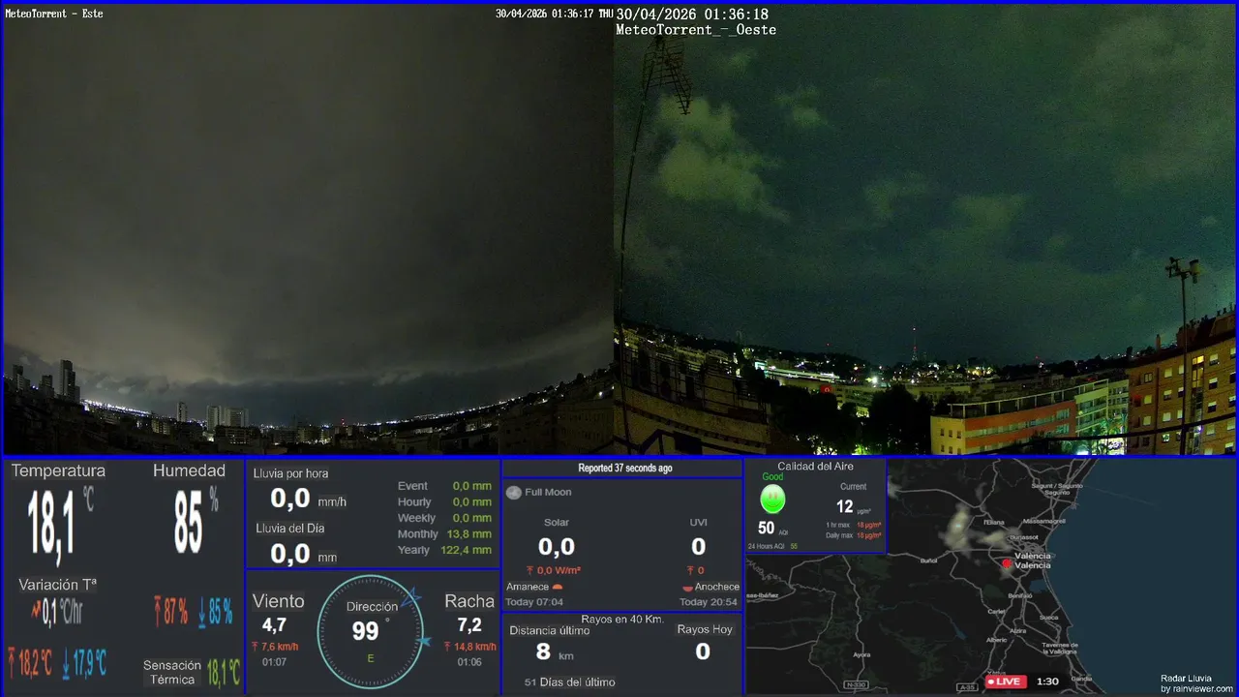The width and height of the screenshot is (1239, 697).
Task: Click the Monthly rainfall 13,8 mm value
Action: click(468, 534)
